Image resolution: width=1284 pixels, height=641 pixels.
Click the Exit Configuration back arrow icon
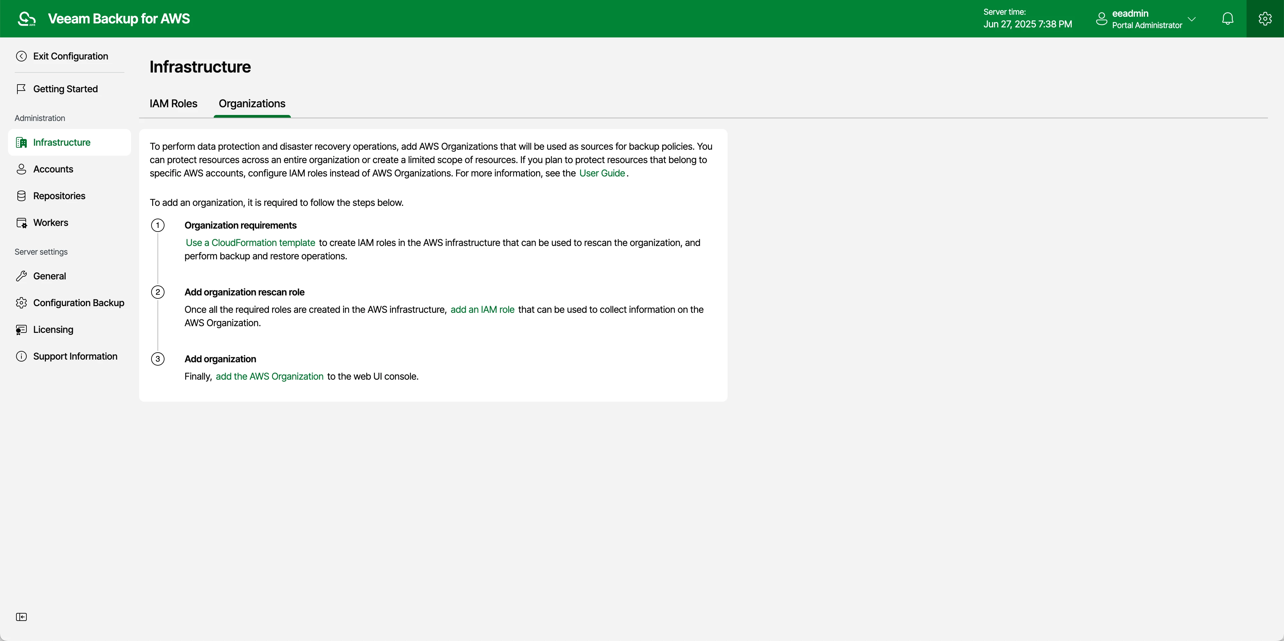pyautogui.click(x=21, y=56)
